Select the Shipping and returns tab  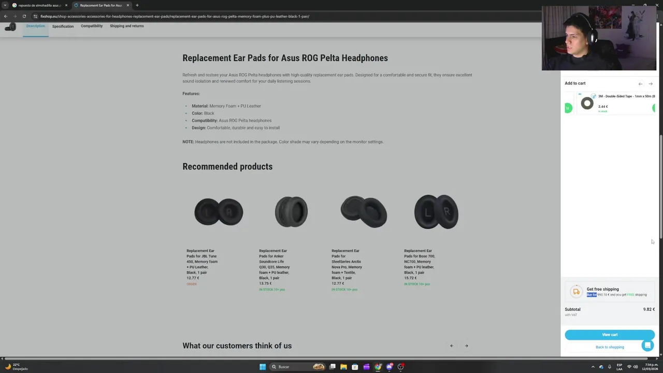[x=127, y=26]
